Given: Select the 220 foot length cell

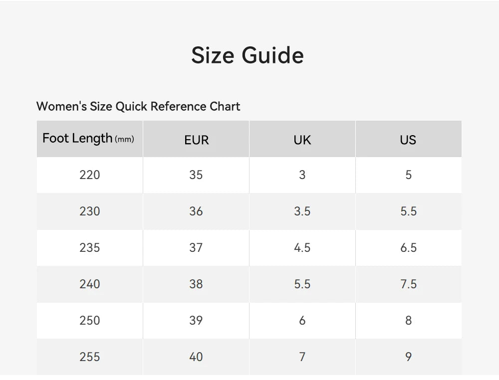Looking at the screenshot, I should [x=90, y=175].
